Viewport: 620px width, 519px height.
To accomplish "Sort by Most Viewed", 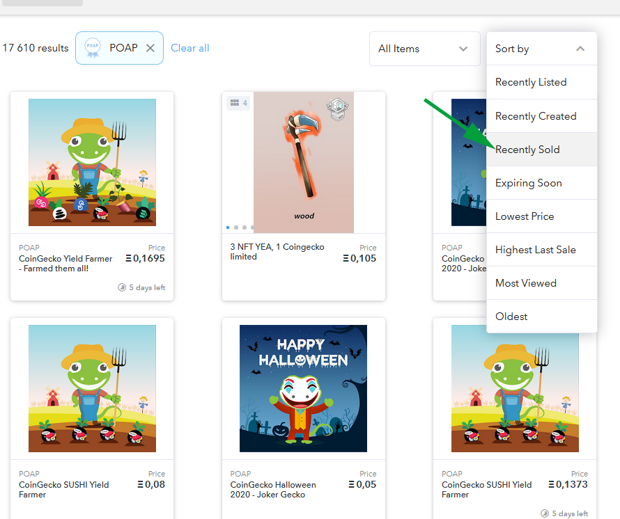I will pos(541,282).
